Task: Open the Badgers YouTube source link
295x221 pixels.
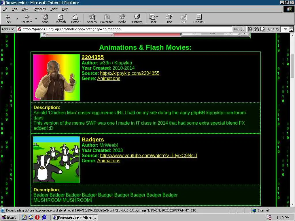Action: 149,156
